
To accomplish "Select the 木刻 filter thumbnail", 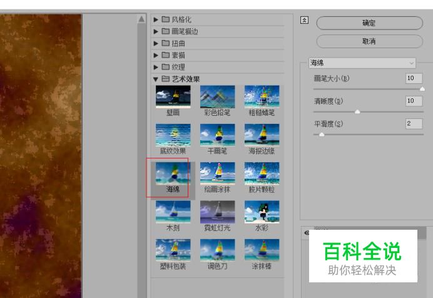I will click(173, 212).
